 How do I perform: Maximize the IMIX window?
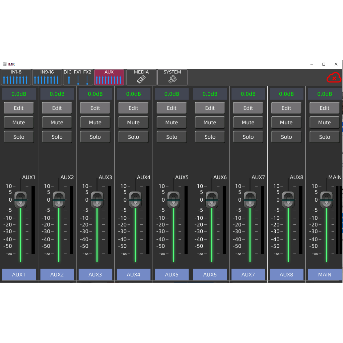point(324,64)
